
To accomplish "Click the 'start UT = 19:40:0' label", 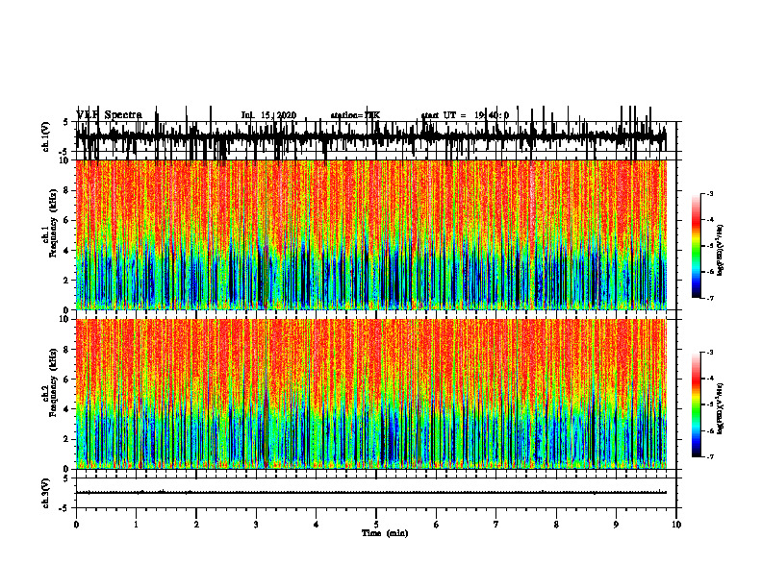I will 465,115.
